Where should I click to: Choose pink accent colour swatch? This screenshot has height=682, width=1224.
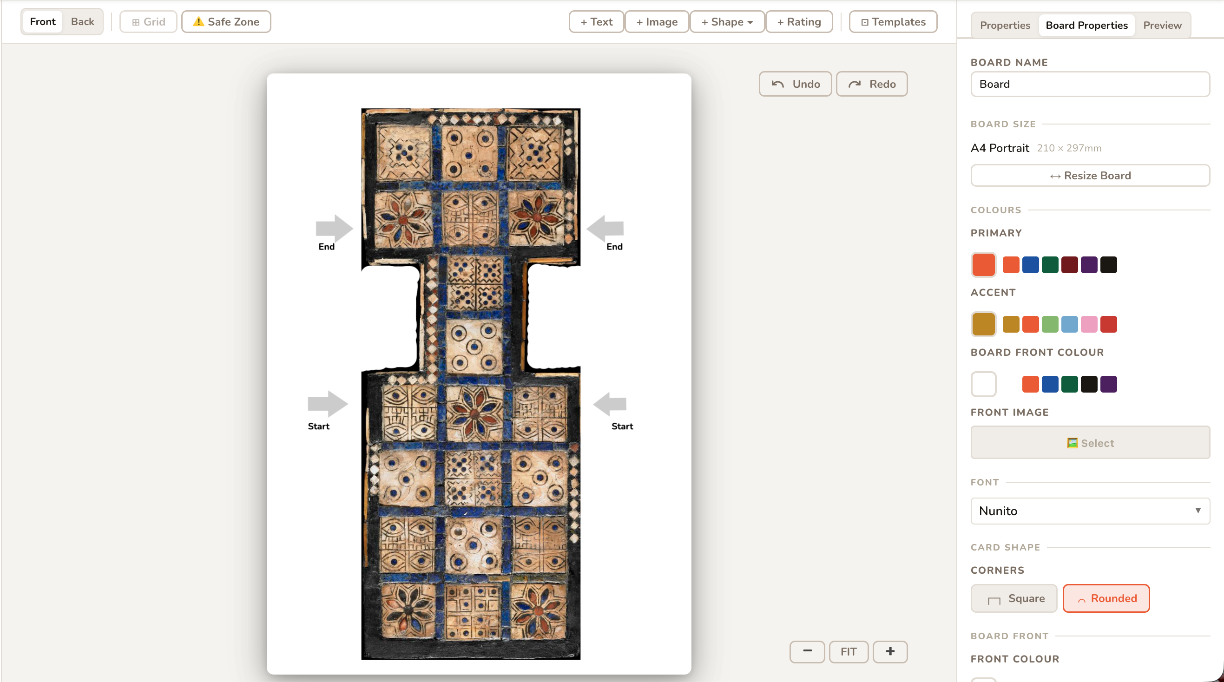[1089, 324]
